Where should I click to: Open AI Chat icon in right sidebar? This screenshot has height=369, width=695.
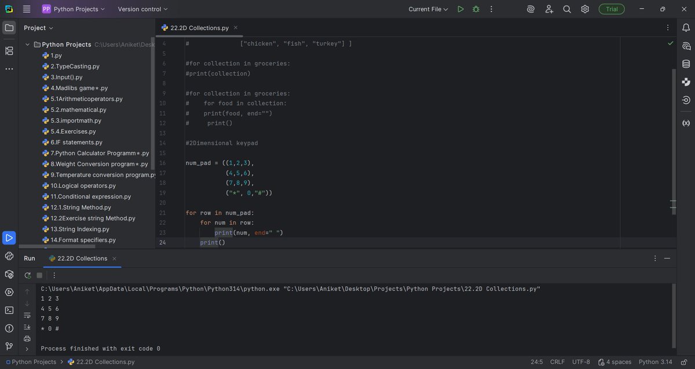click(x=686, y=46)
